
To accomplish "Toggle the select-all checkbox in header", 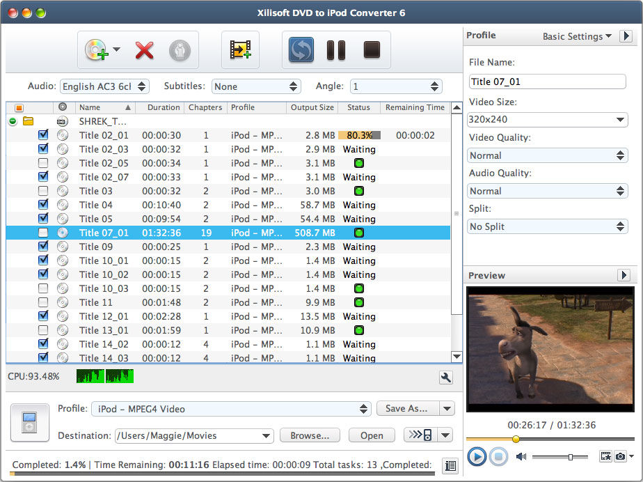I will (19, 107).
